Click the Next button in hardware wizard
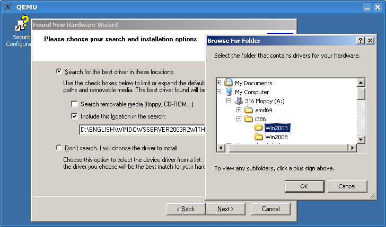 225,209
